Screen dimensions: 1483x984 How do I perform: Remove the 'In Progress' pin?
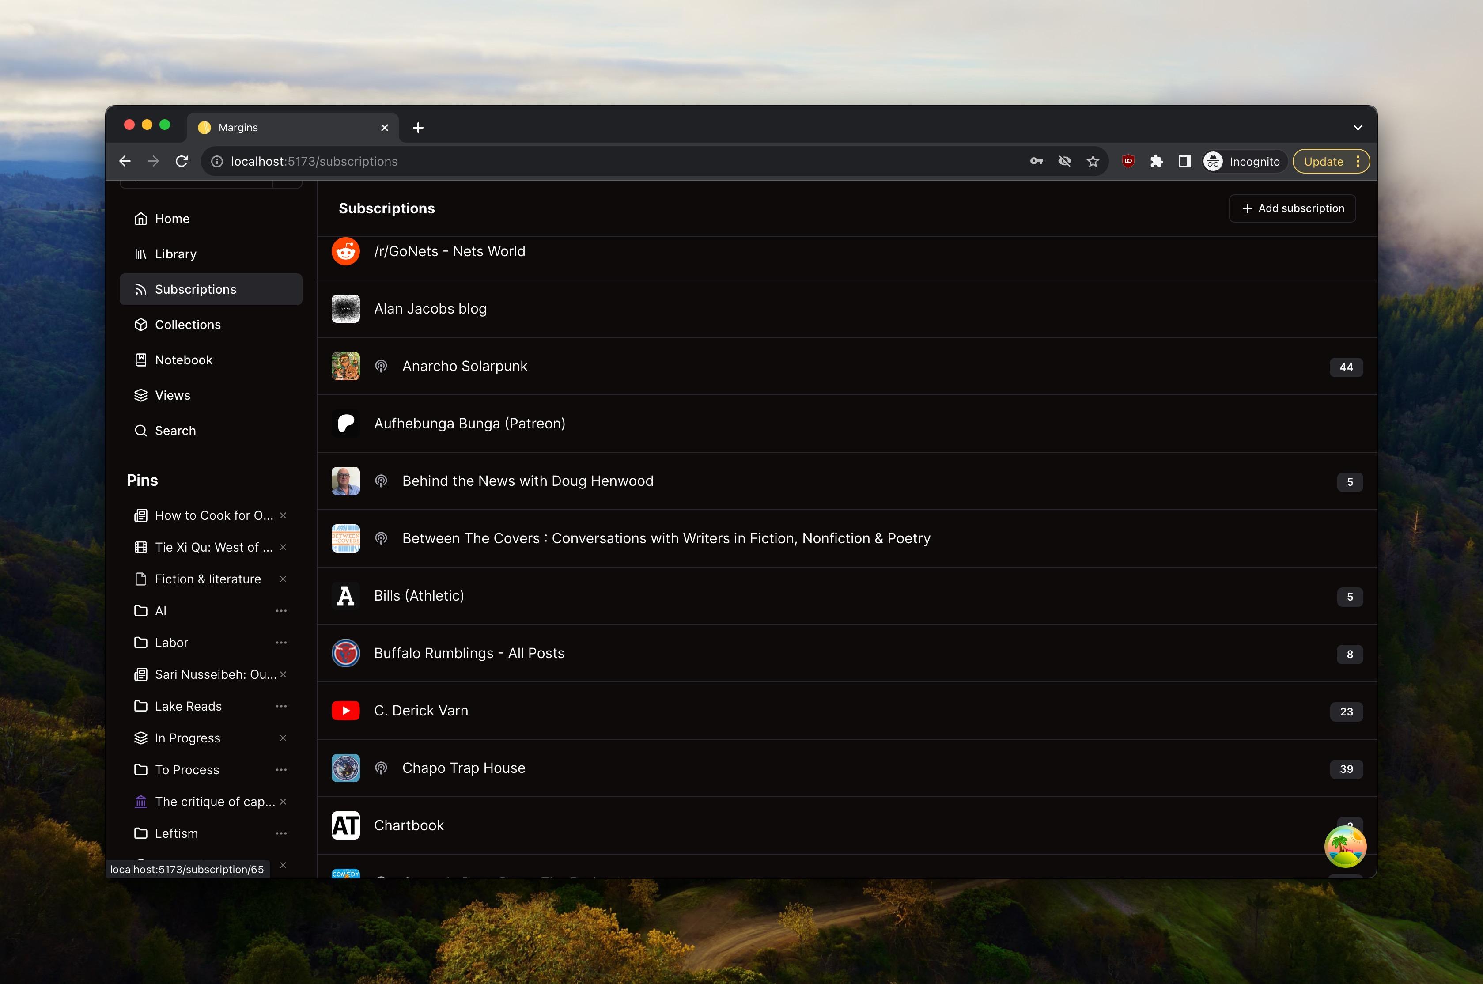pyautogui.click(x=283, y=738)
